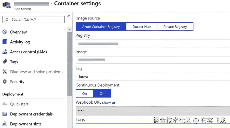230x128 pixels.
Task: Open the Registry dropdown field
Action: [x=153, y=43]
